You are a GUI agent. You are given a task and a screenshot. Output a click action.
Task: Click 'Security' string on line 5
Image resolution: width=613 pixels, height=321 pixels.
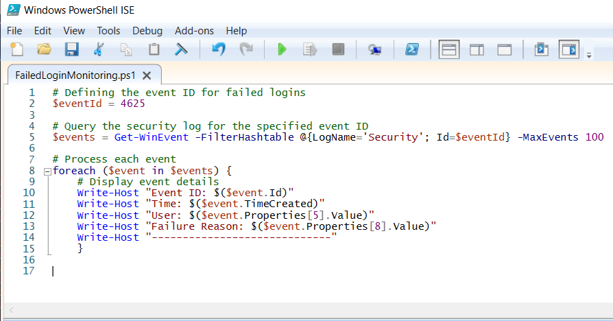[x=394, y=137]
